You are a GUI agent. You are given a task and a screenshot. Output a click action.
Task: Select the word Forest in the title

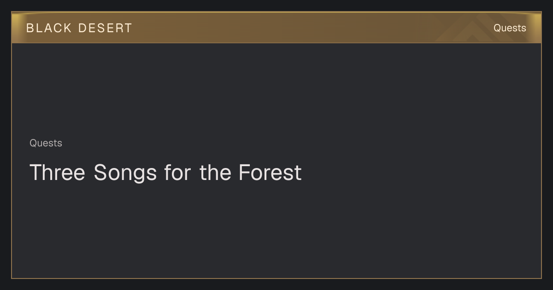click(x=270, y=173)
